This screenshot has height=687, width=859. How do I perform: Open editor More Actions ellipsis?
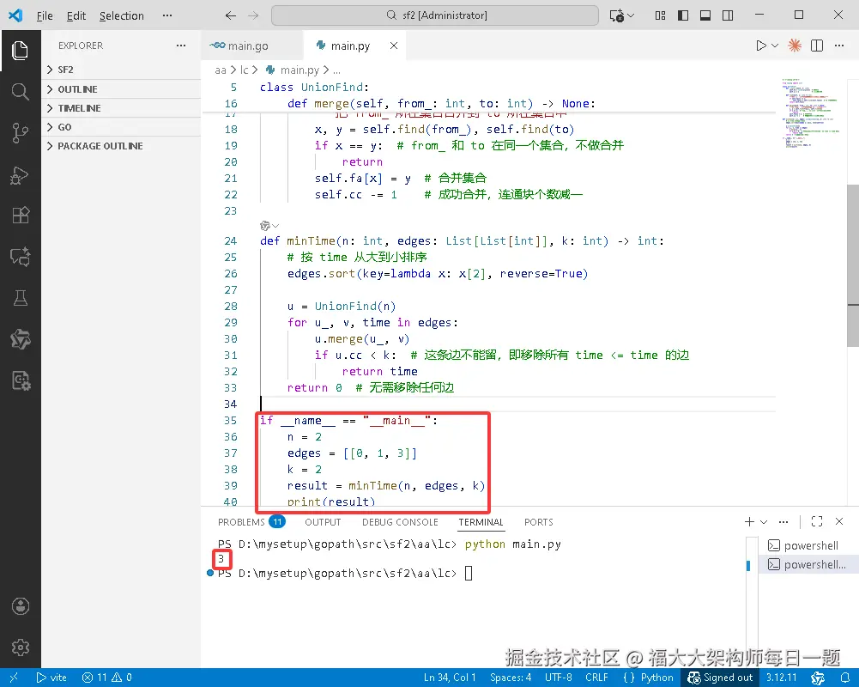(839, 46)
